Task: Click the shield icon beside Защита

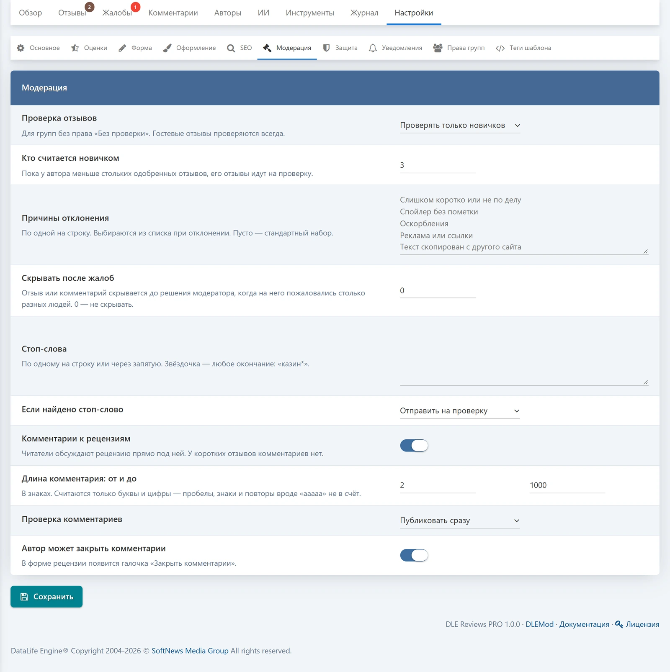Action: (326, 48)
